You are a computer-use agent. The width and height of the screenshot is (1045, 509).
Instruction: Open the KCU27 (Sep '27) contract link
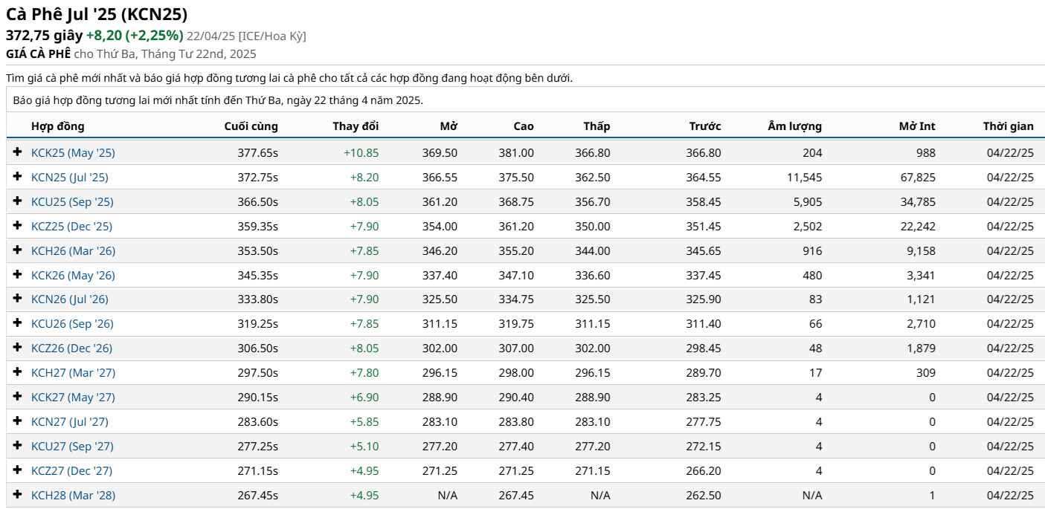tap(72, 447)
